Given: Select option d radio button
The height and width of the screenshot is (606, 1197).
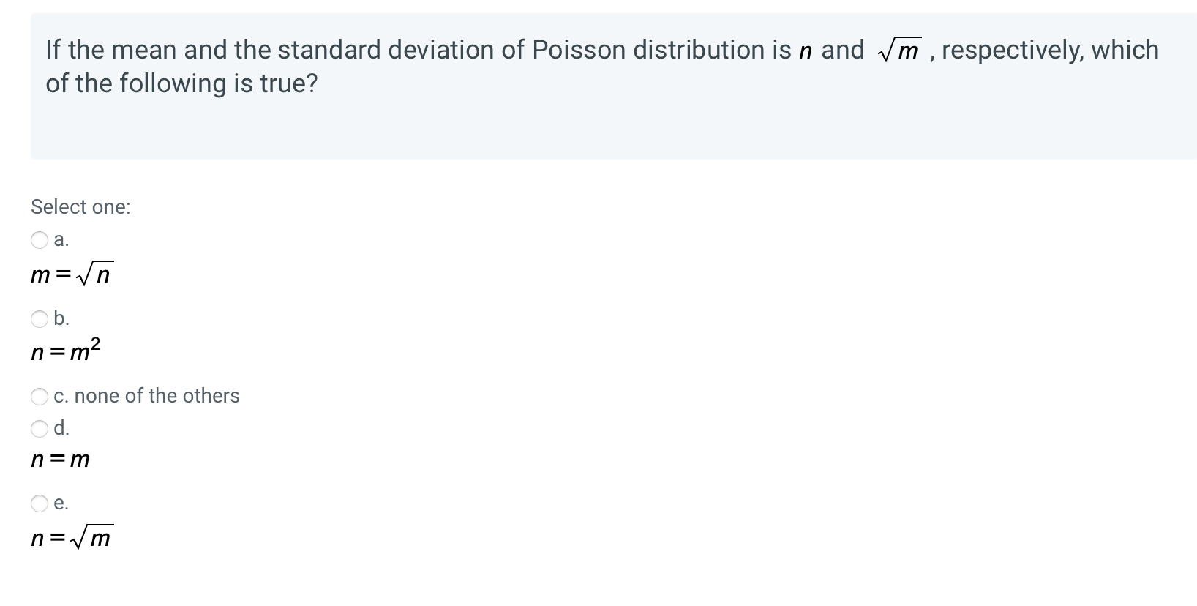Looking at the screenshot, I should 40,429.
